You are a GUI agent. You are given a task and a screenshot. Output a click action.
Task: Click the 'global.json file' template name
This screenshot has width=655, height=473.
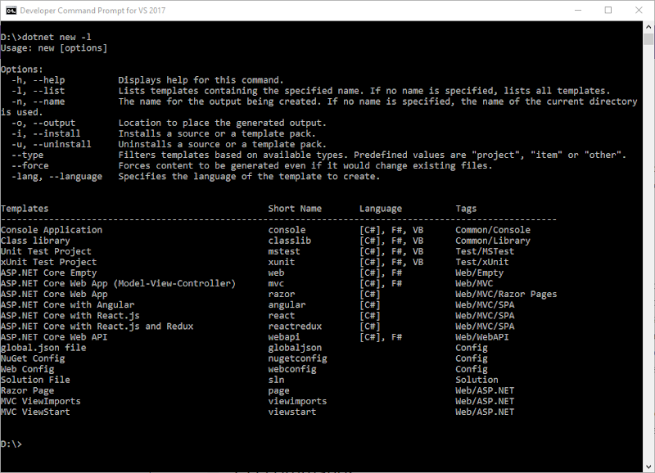[43, 348]
